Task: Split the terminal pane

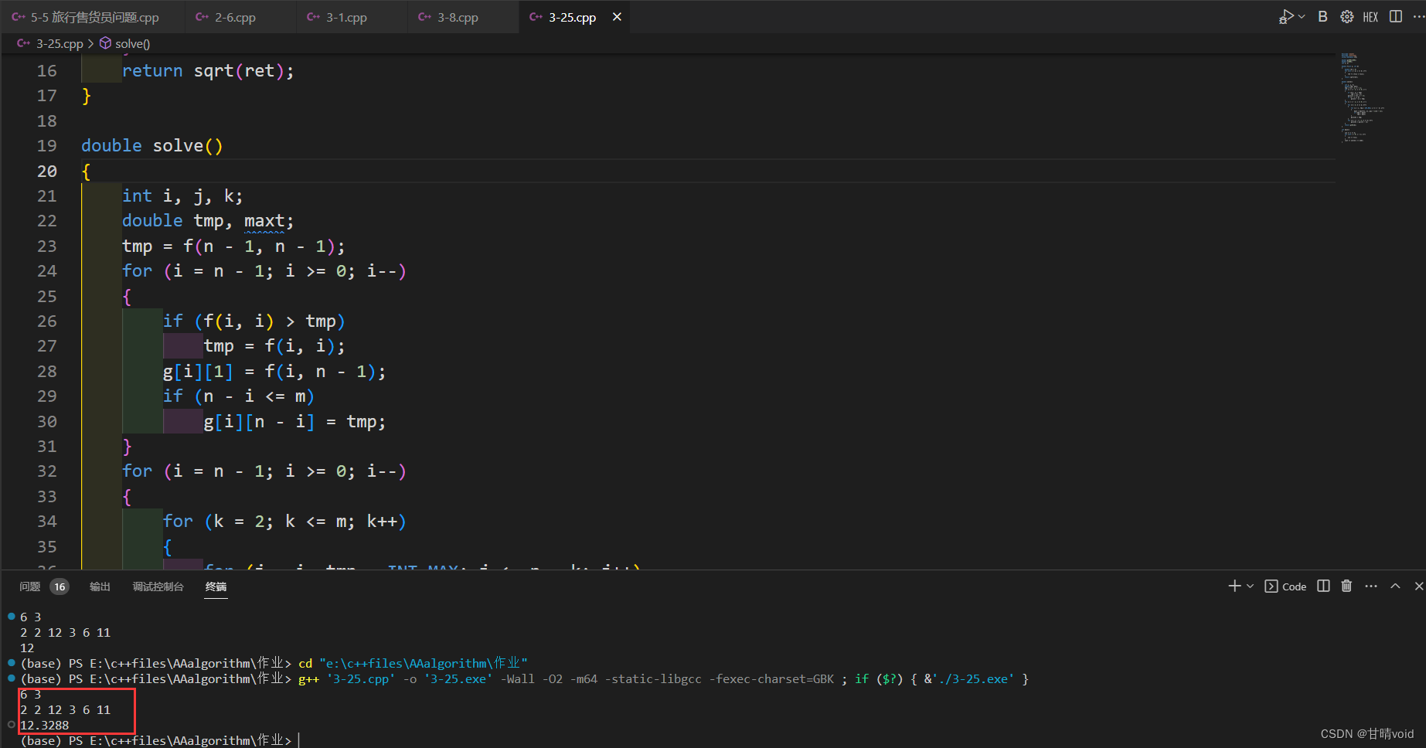Action: tap(1323, 586)
